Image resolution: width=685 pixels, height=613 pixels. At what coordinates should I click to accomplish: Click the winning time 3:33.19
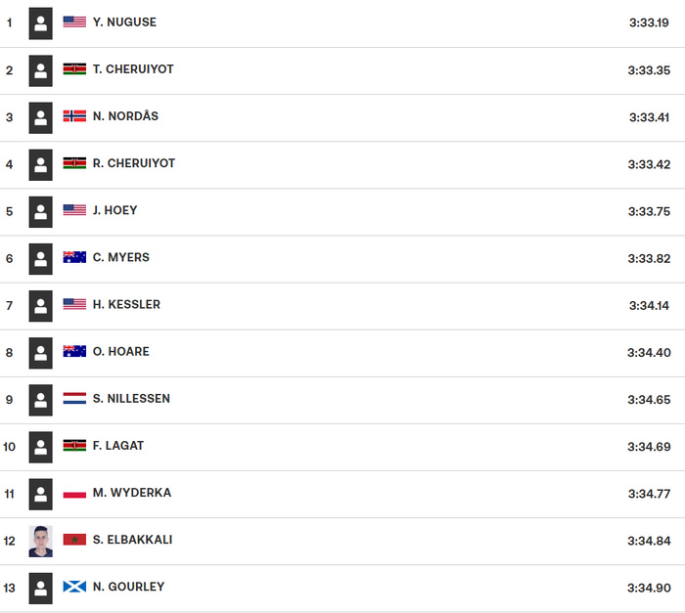[x=649, y=22]
